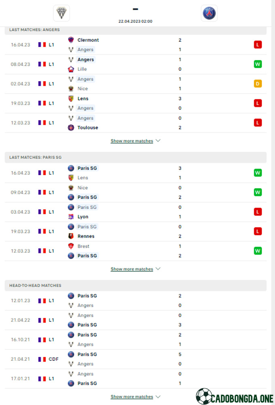Click the Toulouse team logo
This screenshot has width=275, height=405.
[x=71, y=128]
